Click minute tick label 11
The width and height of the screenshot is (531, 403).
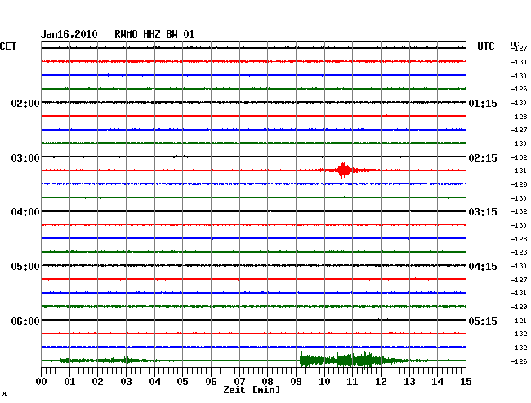pyautogui.click(x=352, y=381)
